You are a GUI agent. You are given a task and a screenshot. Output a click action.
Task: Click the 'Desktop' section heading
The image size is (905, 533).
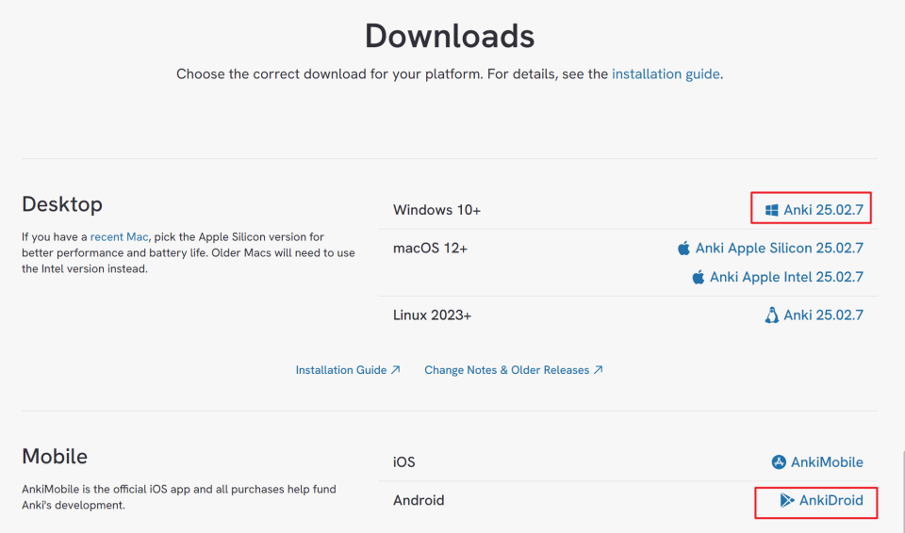click(x=62, y=204)
